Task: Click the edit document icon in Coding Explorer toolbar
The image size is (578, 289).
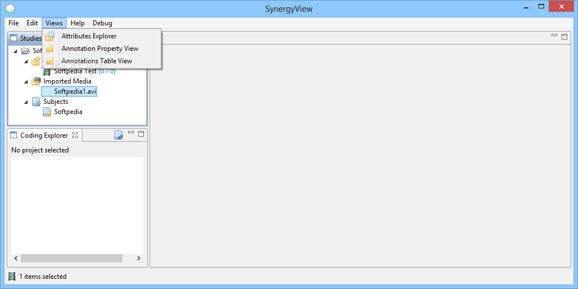Action: pos(119,135)
